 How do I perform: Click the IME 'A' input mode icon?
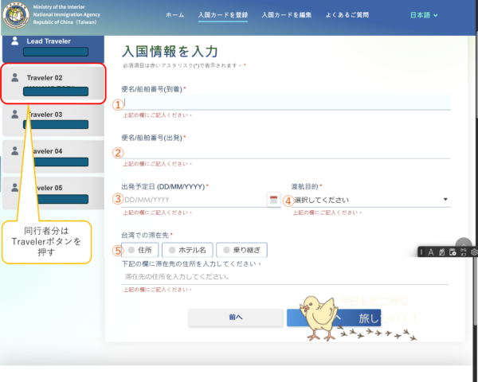431,252
